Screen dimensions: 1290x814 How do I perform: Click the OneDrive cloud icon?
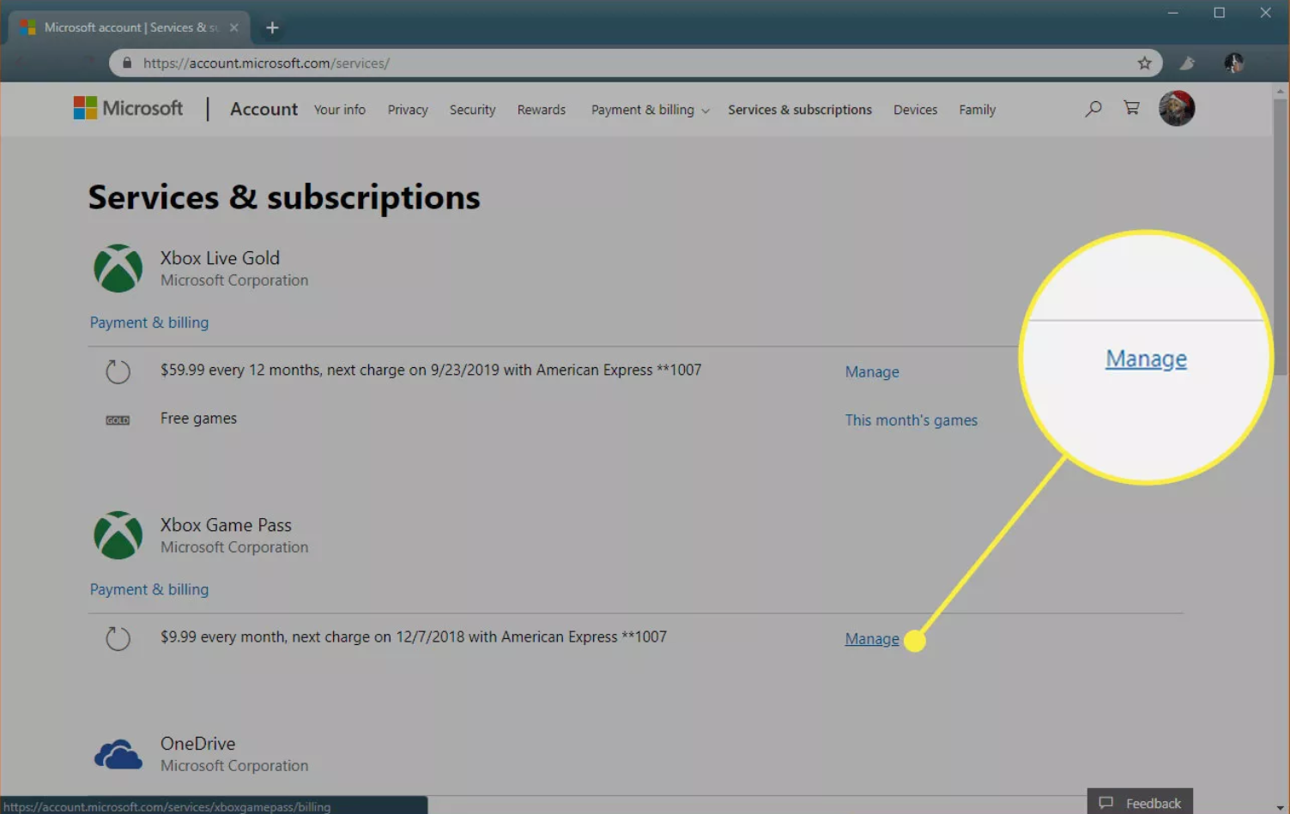point(118,755)
